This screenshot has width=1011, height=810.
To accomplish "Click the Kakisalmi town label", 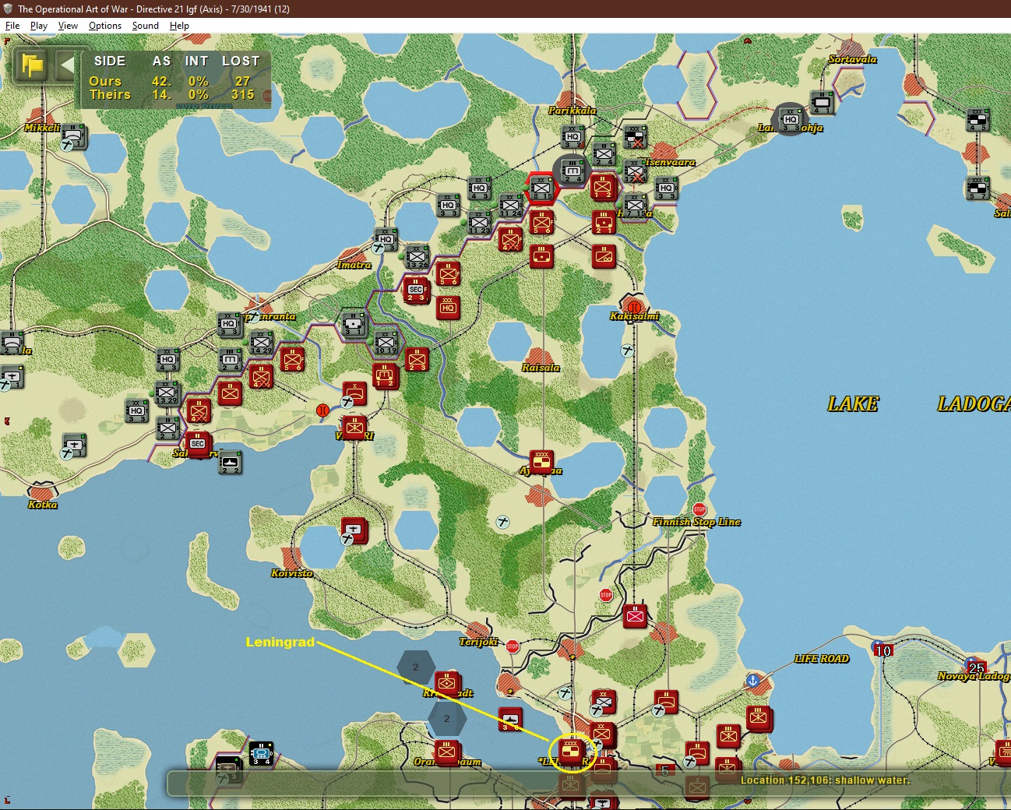I will (634, 316).
